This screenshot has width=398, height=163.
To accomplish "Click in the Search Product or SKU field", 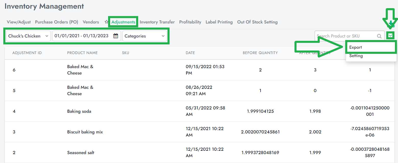I will (x=345, y=36).
